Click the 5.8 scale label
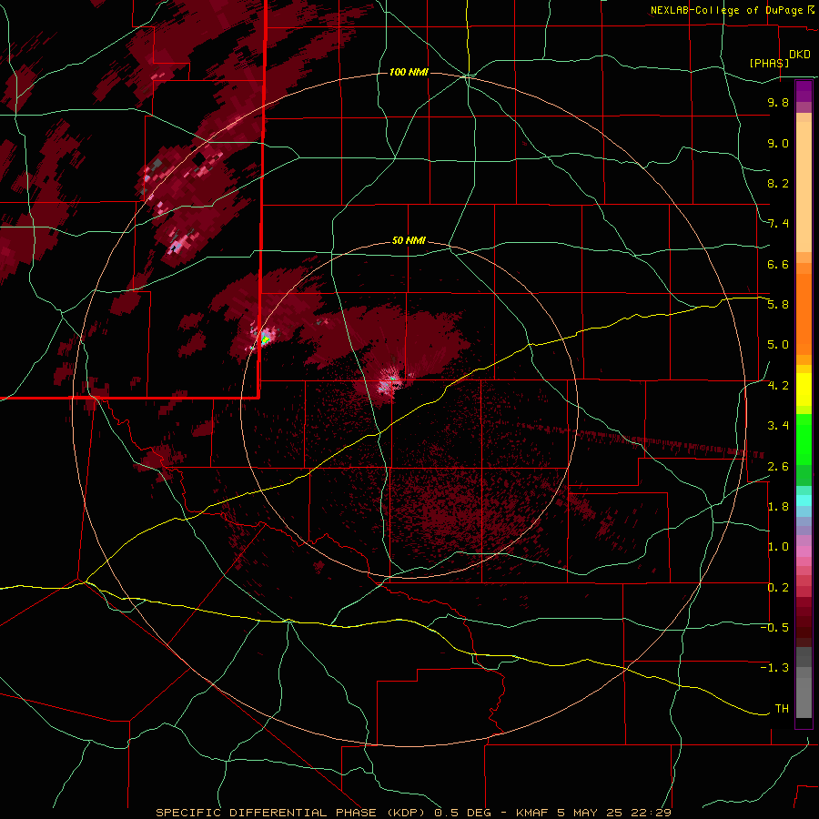Image resolution: width=819 pixels, height=819 pixels. tap(778, 305)
